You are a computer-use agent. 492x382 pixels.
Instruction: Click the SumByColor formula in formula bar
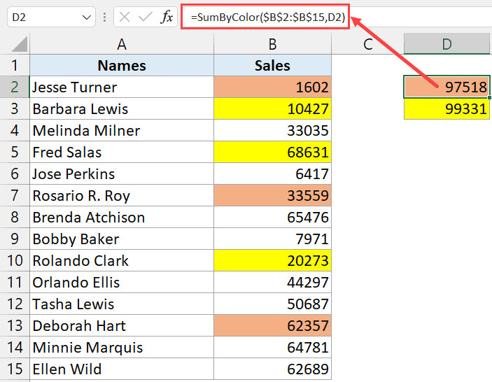[x=267, y=17]
